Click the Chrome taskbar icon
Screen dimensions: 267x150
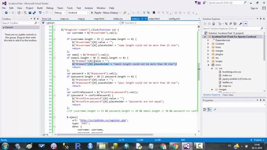coord(175,146)
